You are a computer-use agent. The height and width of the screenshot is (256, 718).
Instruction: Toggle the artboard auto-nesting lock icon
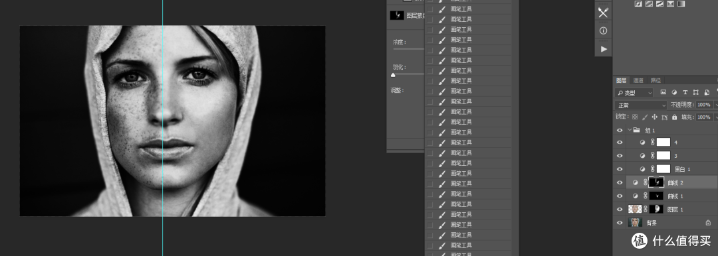pyautogui.click(x=664, y=117)
